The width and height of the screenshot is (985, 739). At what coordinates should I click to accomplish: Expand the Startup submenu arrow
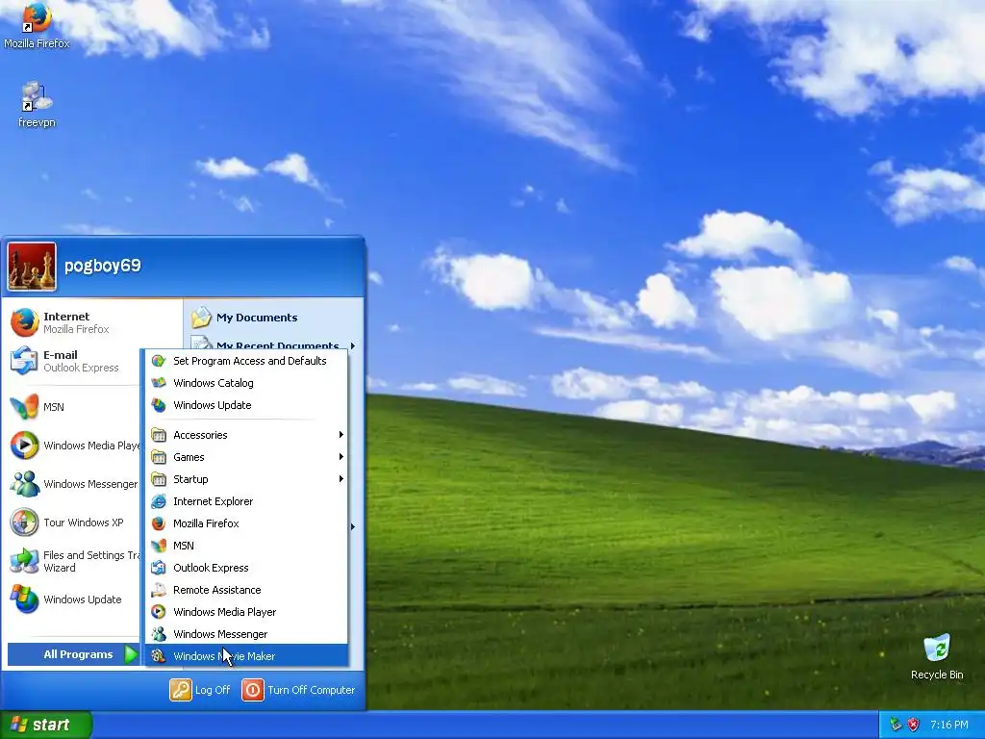pos(341,479)
